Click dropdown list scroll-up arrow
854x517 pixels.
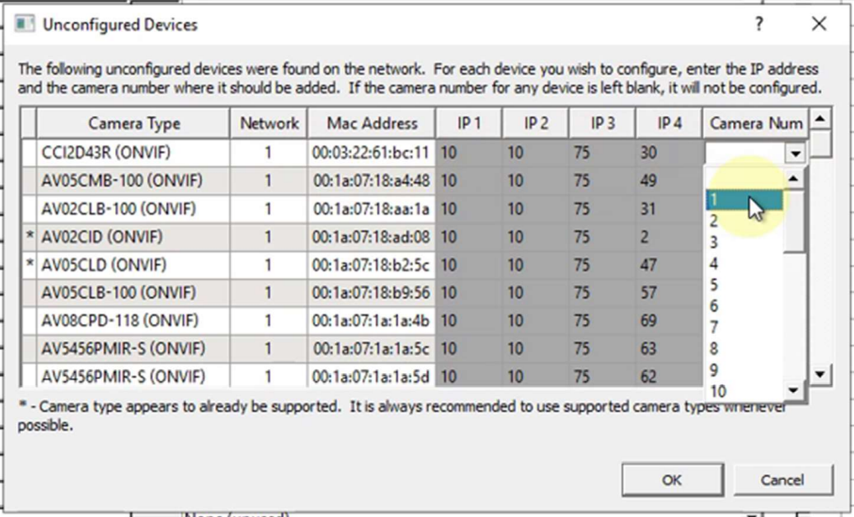(x=794, y=179)
